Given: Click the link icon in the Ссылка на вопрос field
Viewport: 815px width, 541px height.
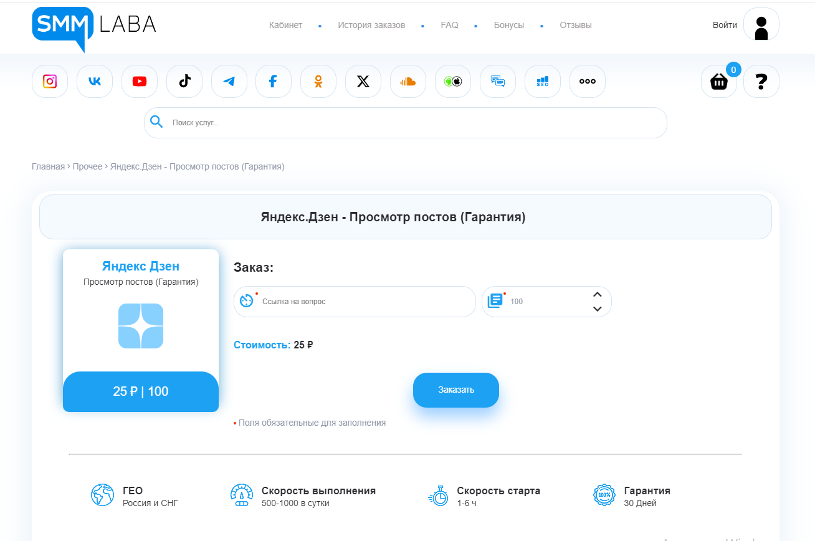Looking at the screenshot, I should click(247, 300).
